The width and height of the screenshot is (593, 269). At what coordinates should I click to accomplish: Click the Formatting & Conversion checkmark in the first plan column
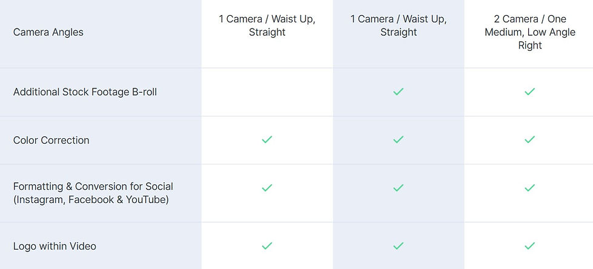click(267, 188)
